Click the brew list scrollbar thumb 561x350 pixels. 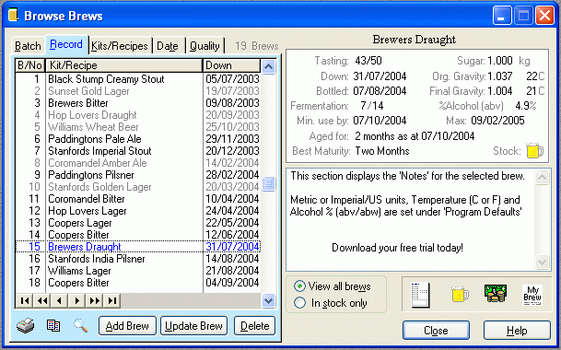268,184
